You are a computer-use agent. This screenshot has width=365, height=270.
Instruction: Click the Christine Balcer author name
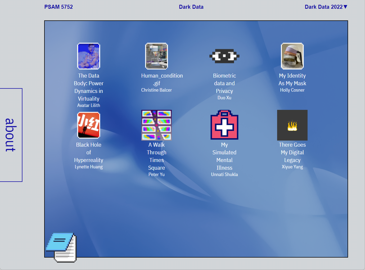tap(156, 90)
